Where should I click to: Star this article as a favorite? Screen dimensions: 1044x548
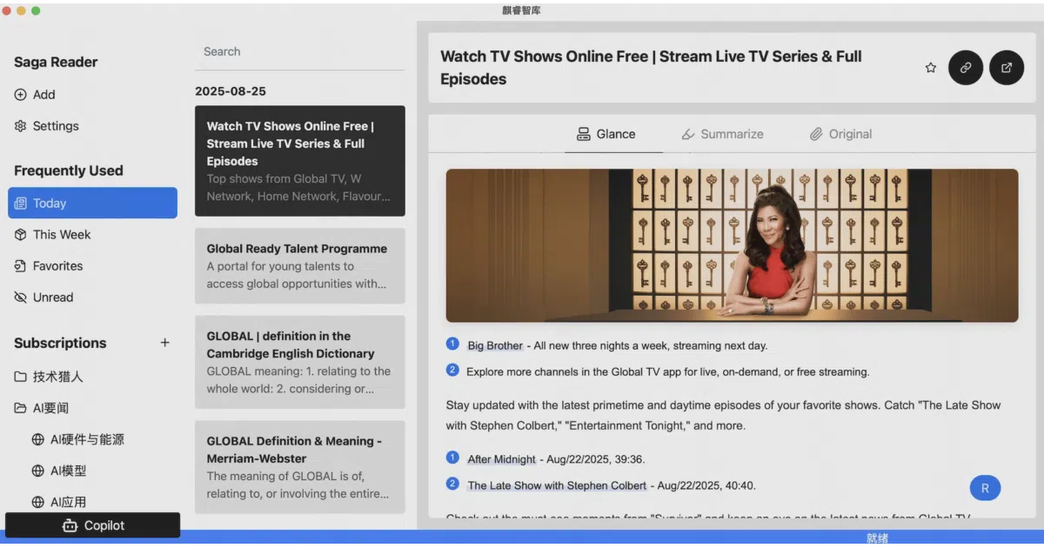(930, 68)
